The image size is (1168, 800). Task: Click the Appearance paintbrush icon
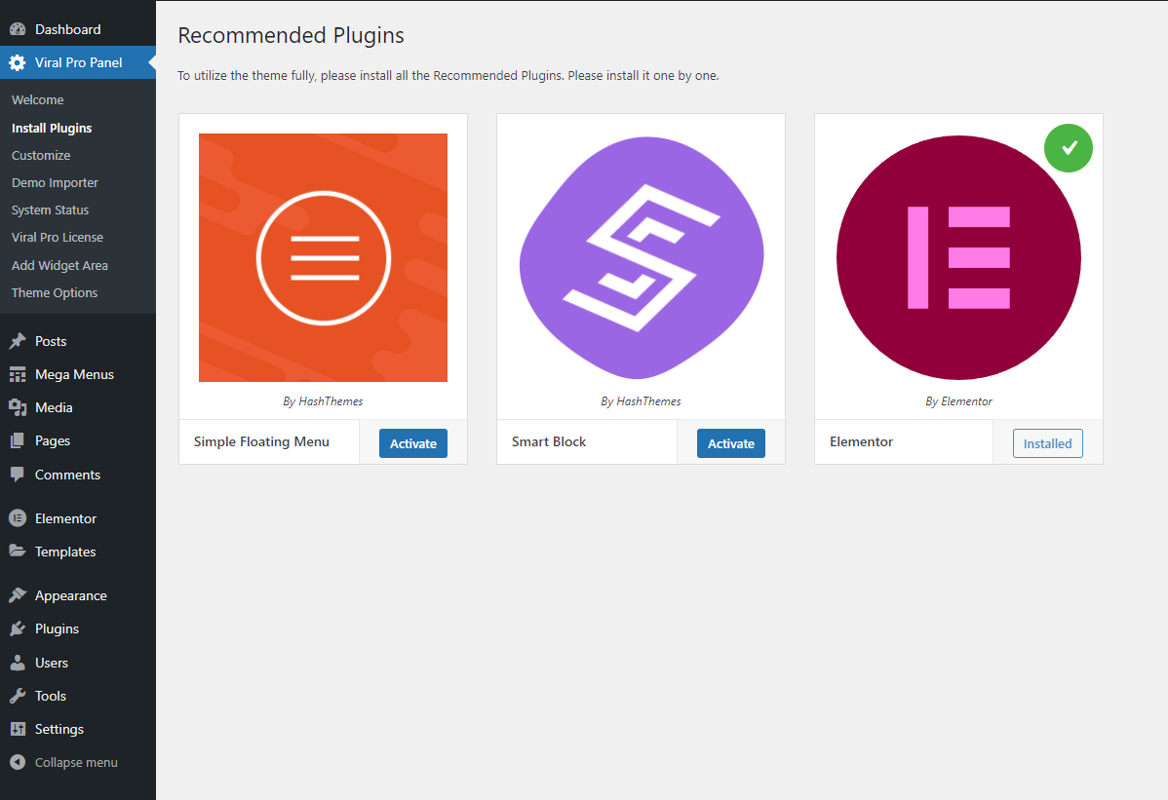click(18, 595)
